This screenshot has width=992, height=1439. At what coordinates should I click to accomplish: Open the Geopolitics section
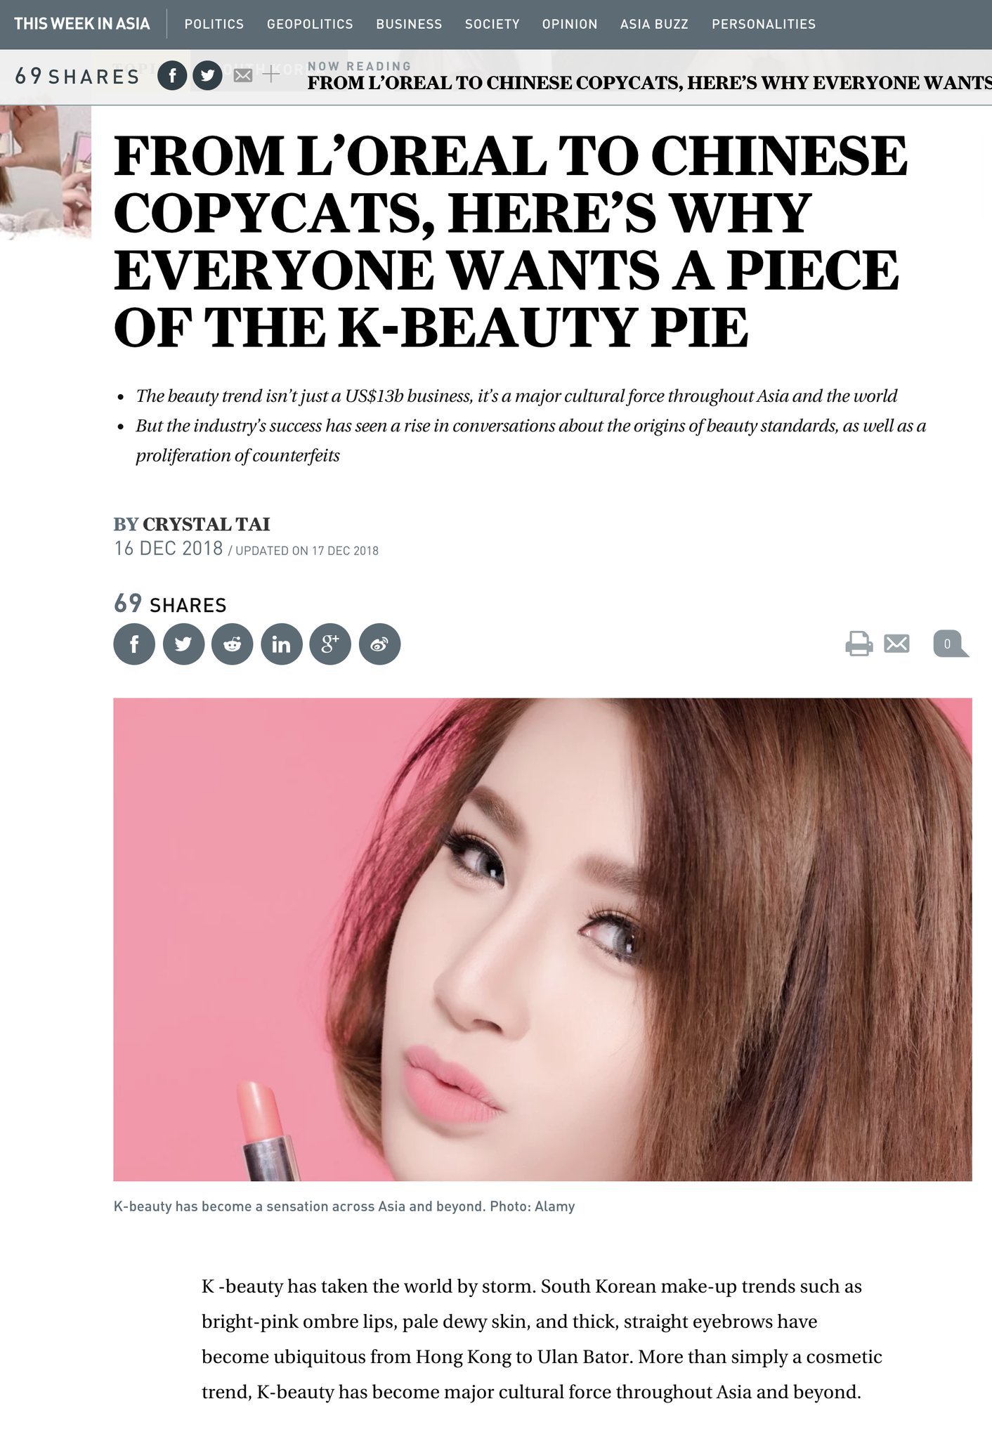click(310, 24)
